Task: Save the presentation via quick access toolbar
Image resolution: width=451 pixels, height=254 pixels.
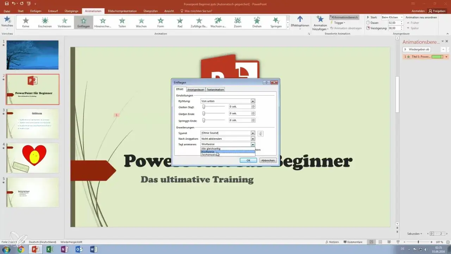Action: (x=7, y=4)
